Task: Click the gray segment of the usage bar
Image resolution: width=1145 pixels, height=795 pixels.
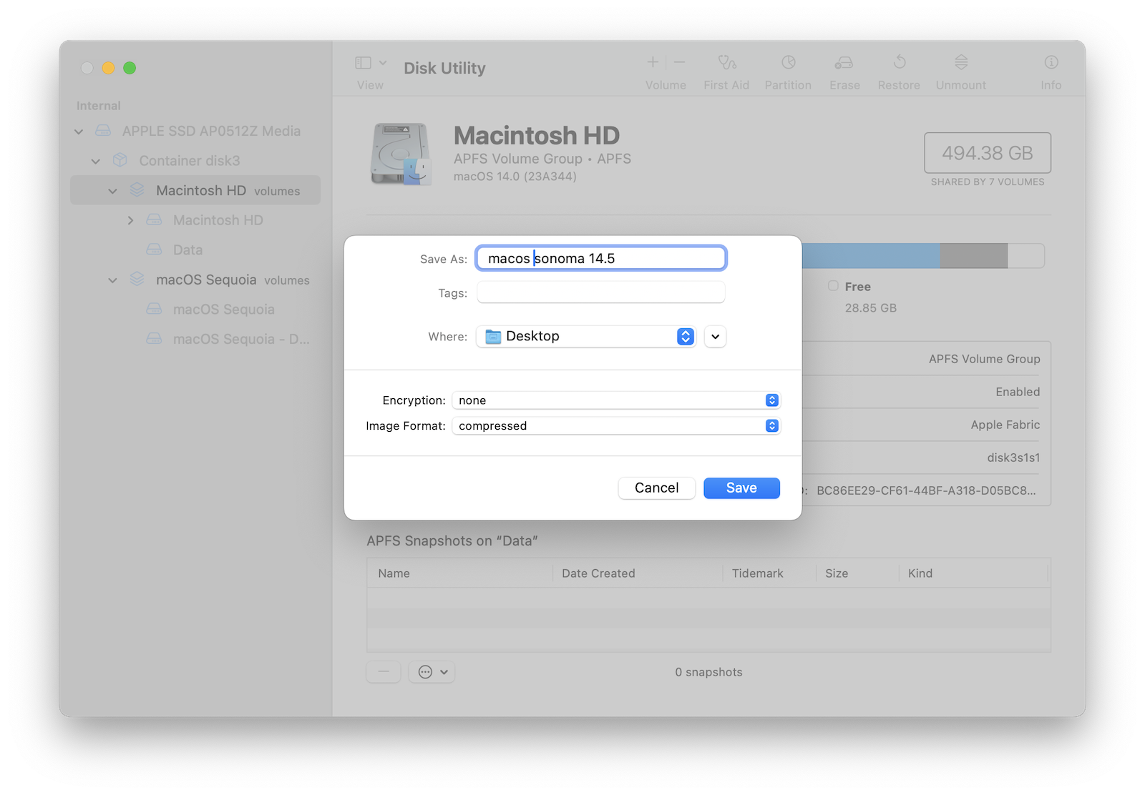Action: point(974,256)
